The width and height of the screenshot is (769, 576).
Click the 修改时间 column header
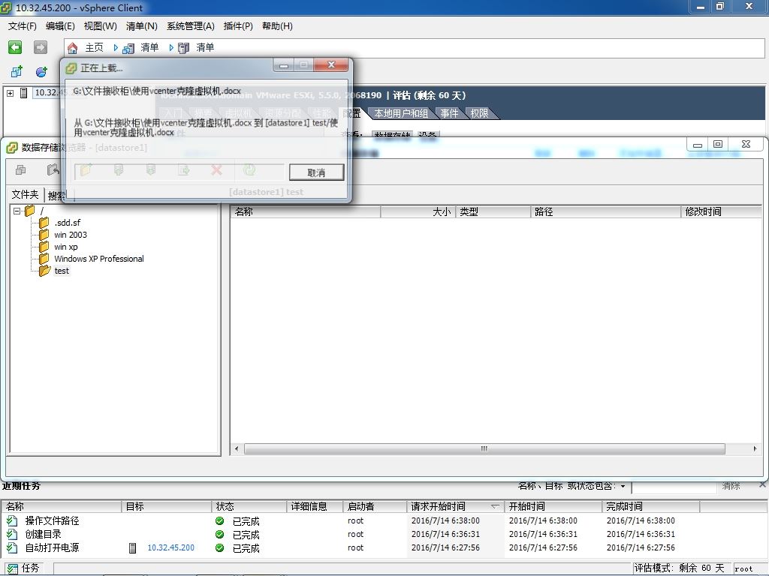[x=721, y=211]
